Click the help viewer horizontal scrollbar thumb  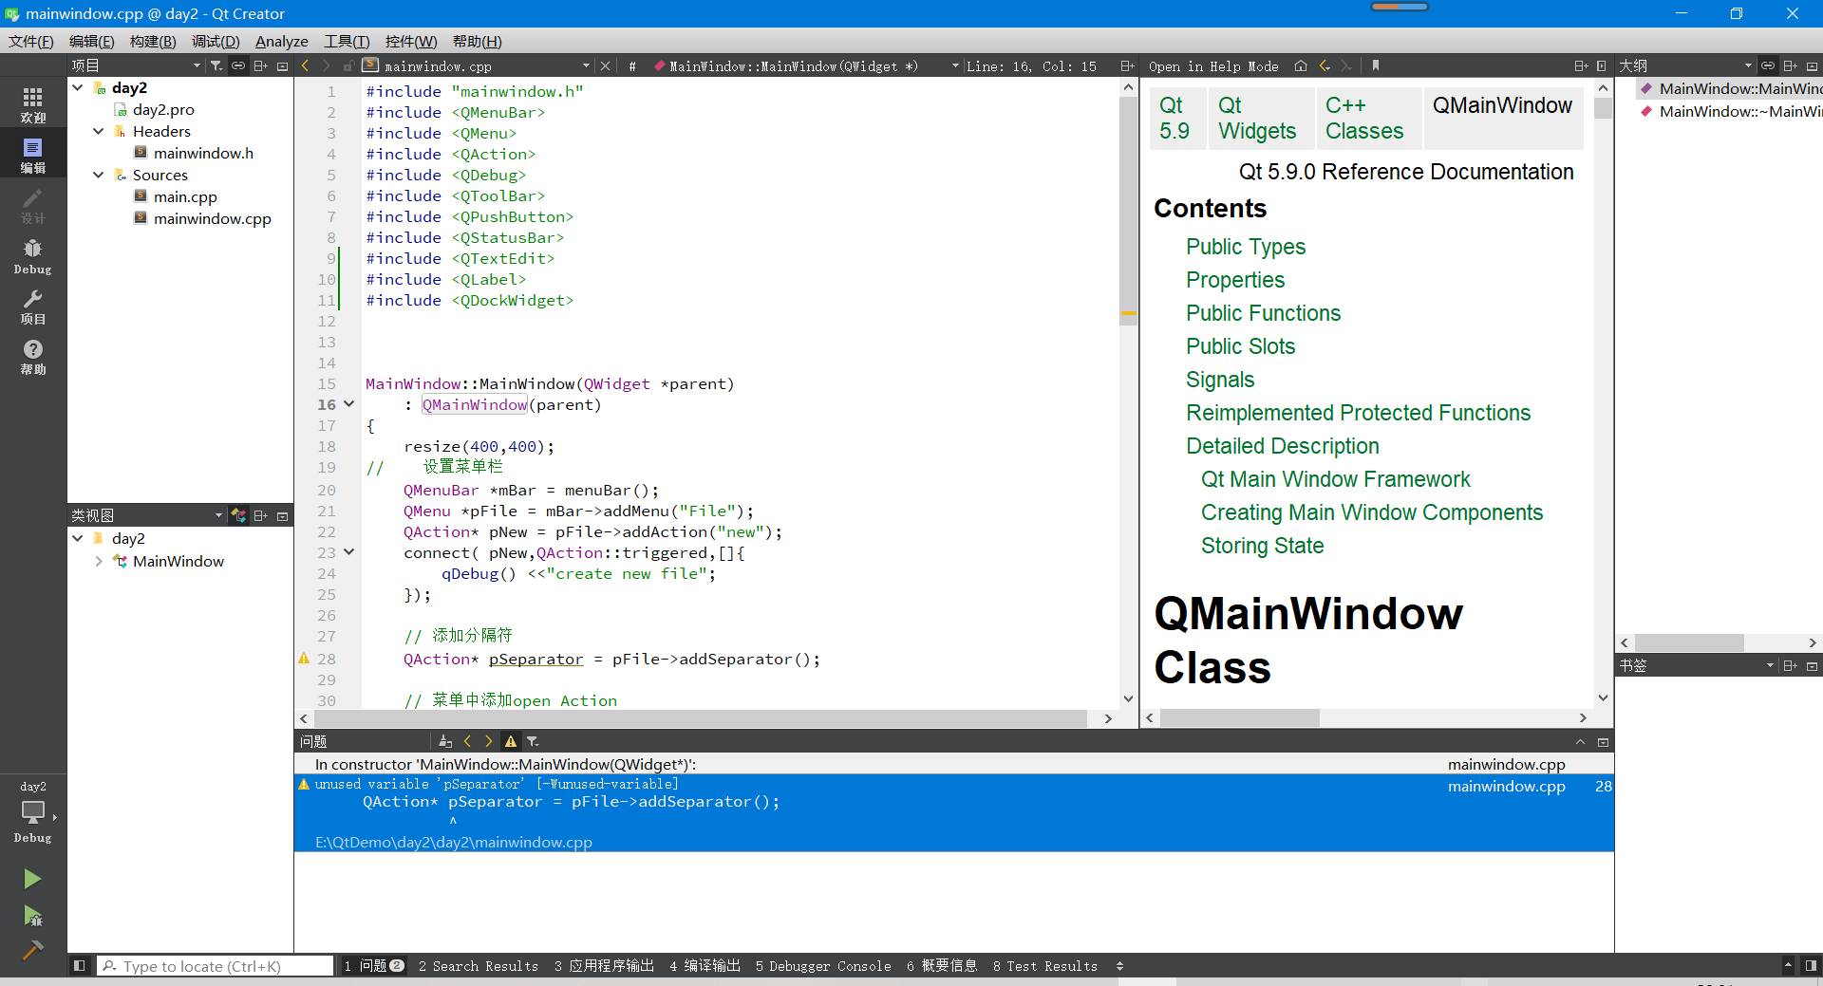point(1239,718)
